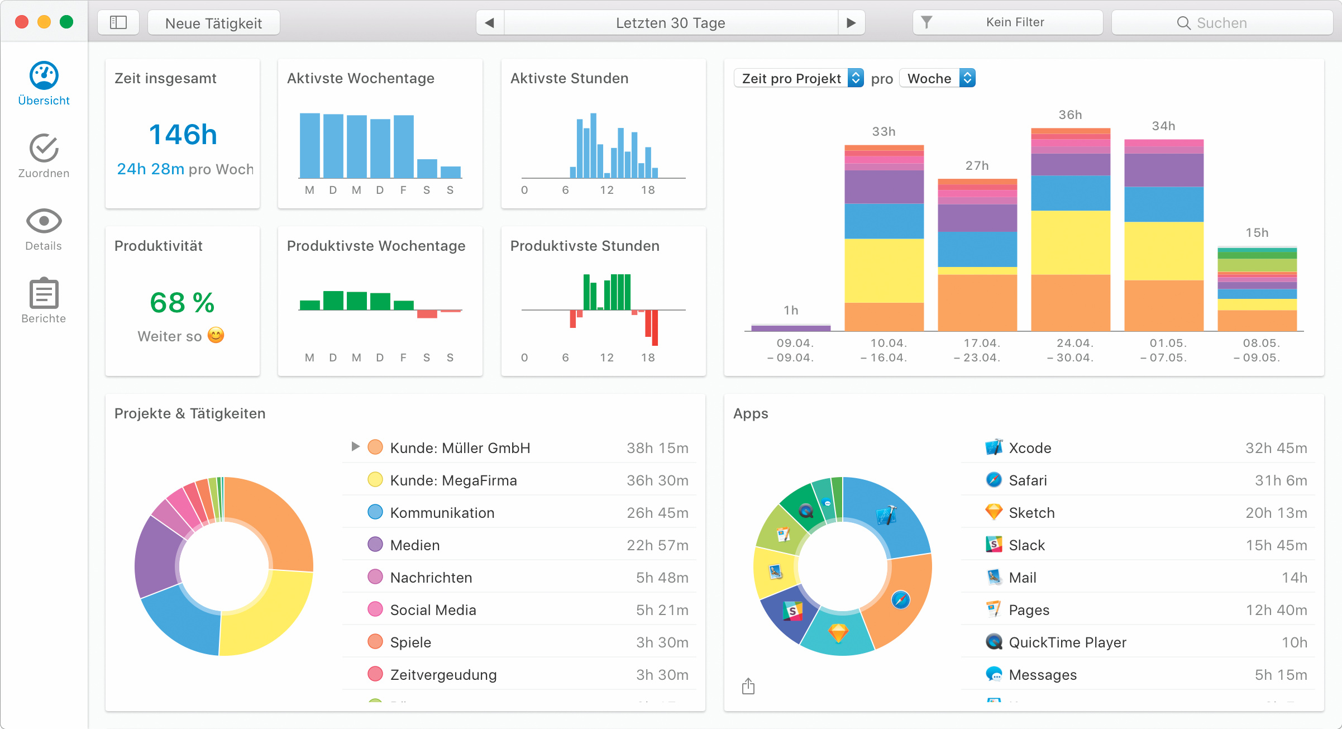Viewport: 1342px width, 729px height.
Task: Click into the Suchen search field
Action: click(1221, 23)
